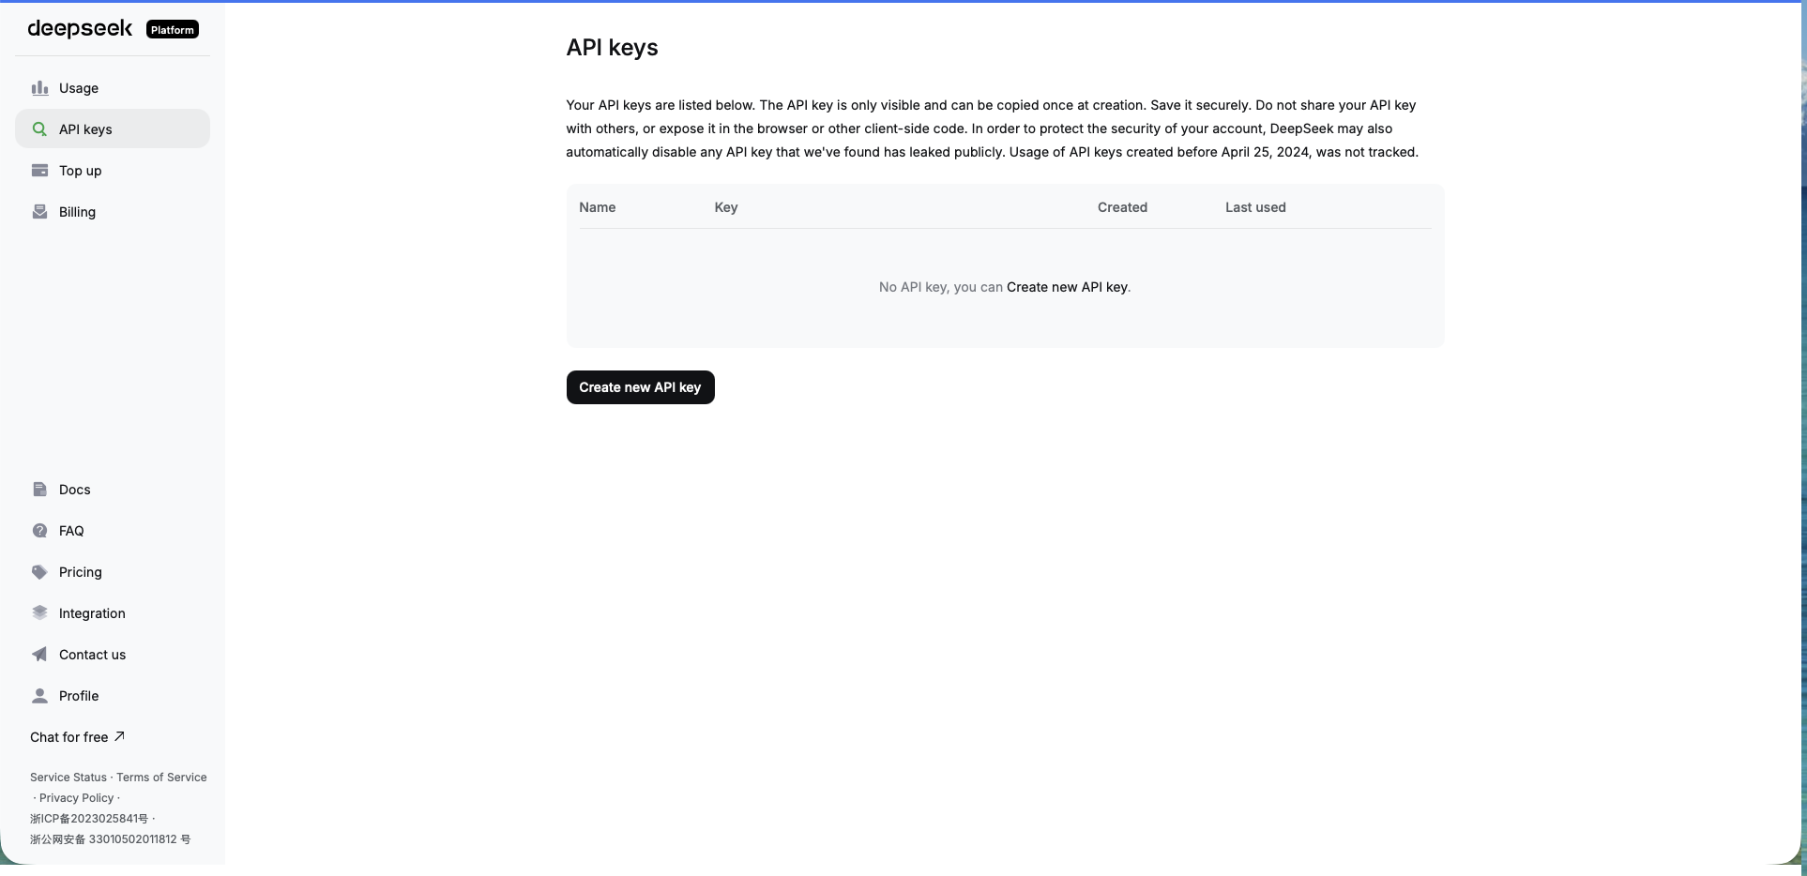Click the API keys magnifier icon
1807x876 pixels.
39,129
